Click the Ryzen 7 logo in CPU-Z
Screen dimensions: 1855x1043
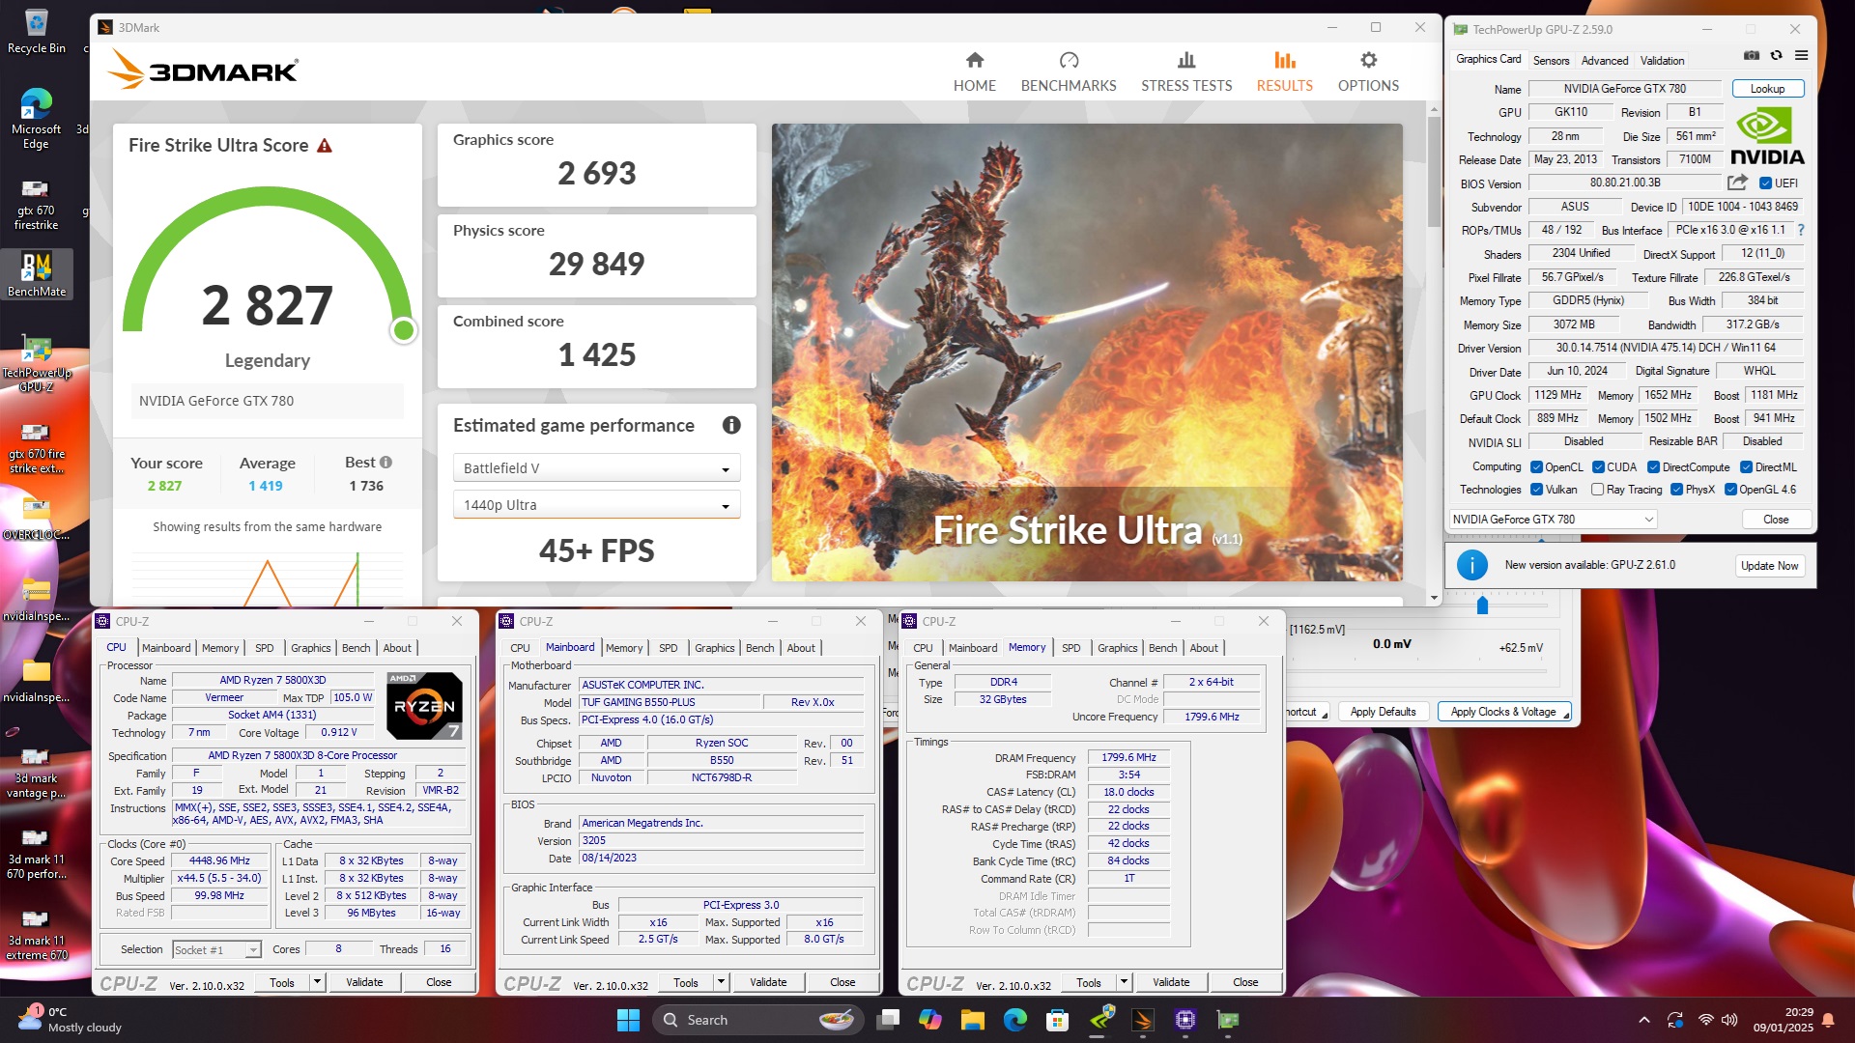click(x=424, y=706)
